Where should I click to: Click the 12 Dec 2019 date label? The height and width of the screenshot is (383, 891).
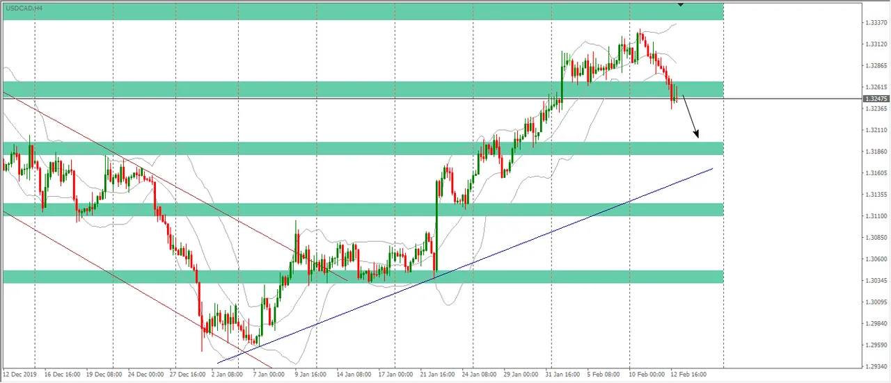(19, 373)
